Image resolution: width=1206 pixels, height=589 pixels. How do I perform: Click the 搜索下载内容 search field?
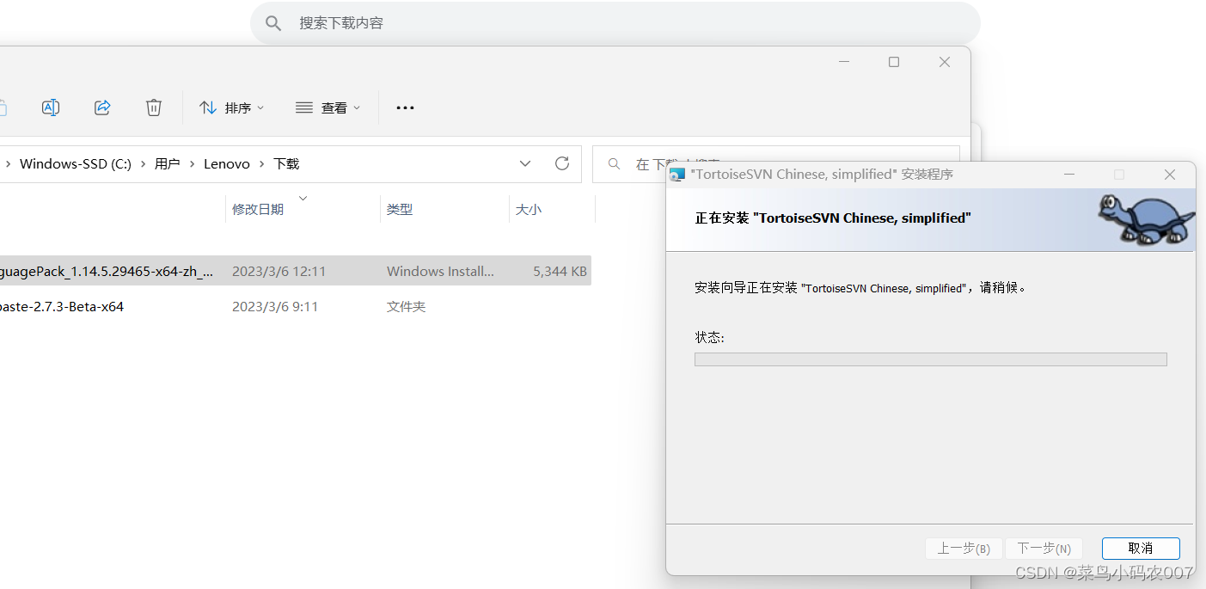[615, 23]
